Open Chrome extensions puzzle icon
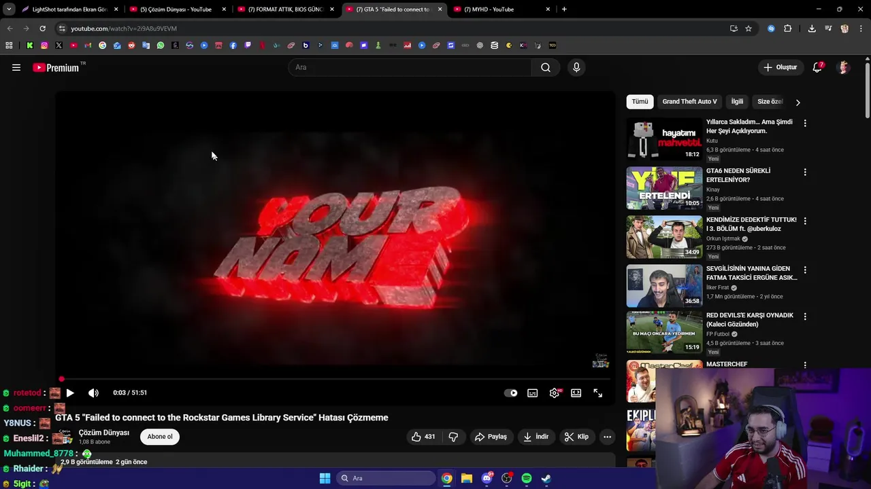 pyautogui.click(x=788, y=29)
